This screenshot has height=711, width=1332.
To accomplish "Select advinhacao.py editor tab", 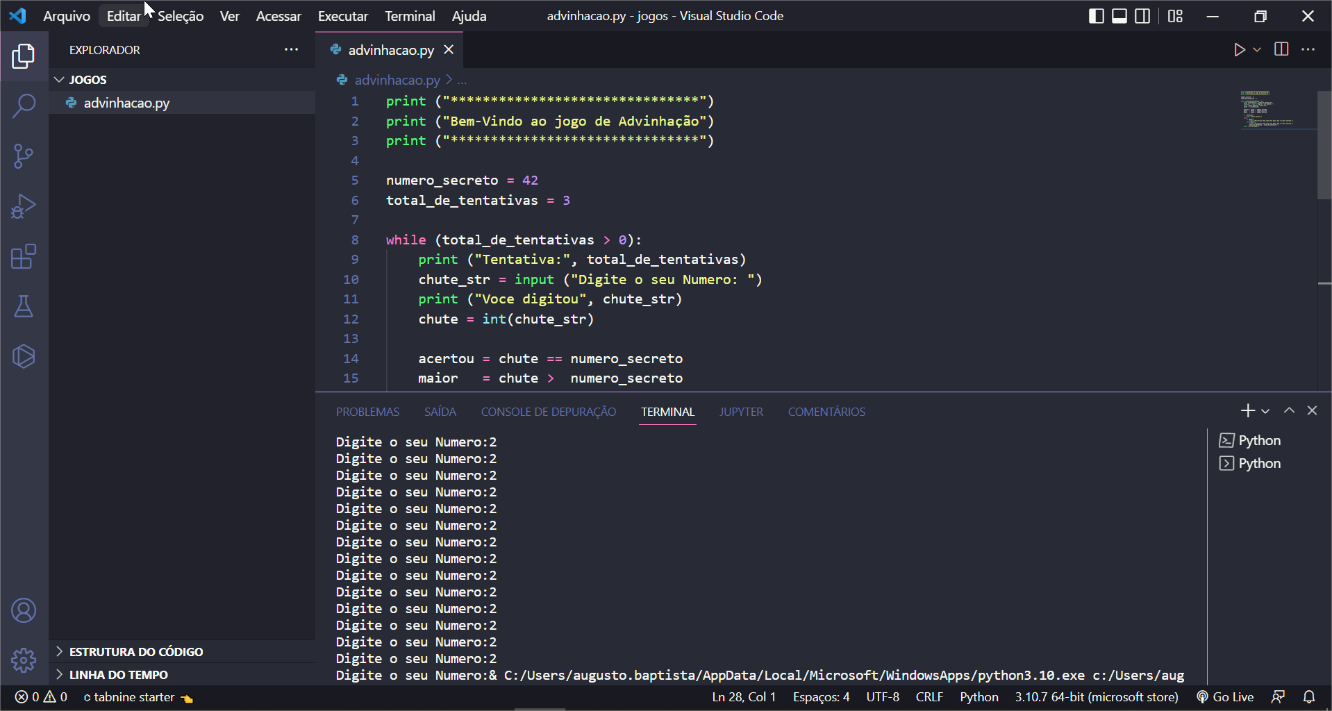I will (x=391, y=50).
